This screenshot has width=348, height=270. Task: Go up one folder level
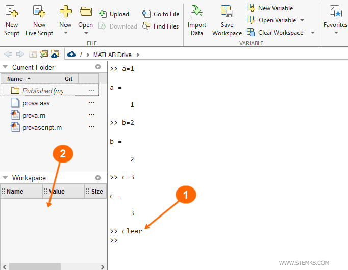pos(33,54)
